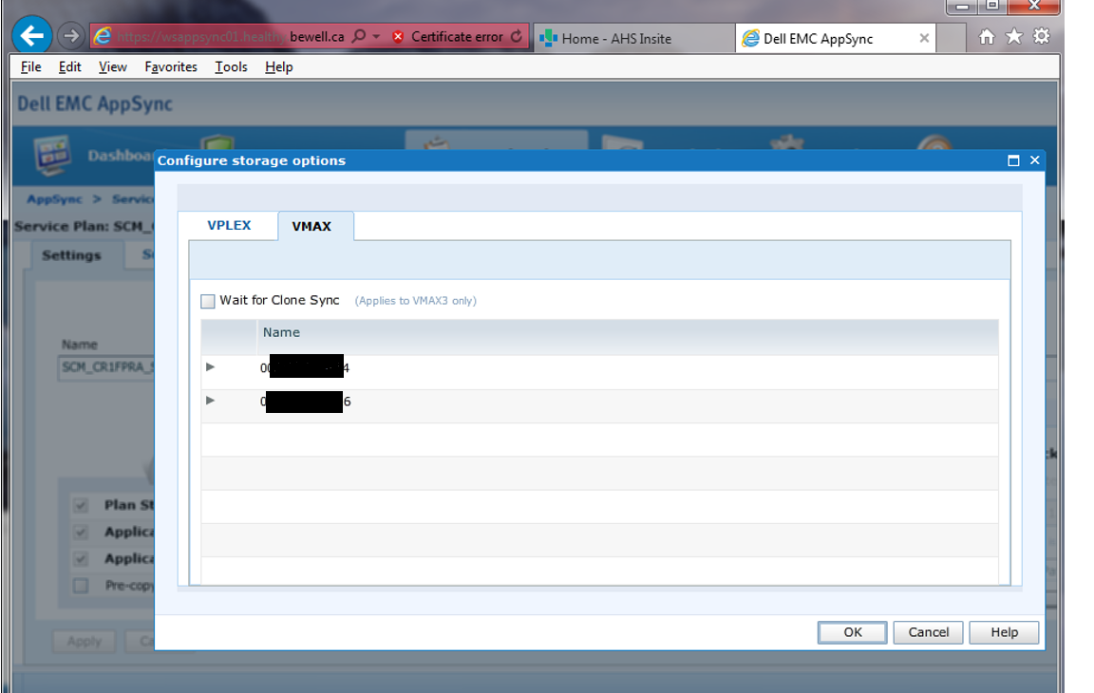The width and height of the screenshot is (1094, 693).
Task: Click the Home icon in the browser
Action: tap(988, 36)
